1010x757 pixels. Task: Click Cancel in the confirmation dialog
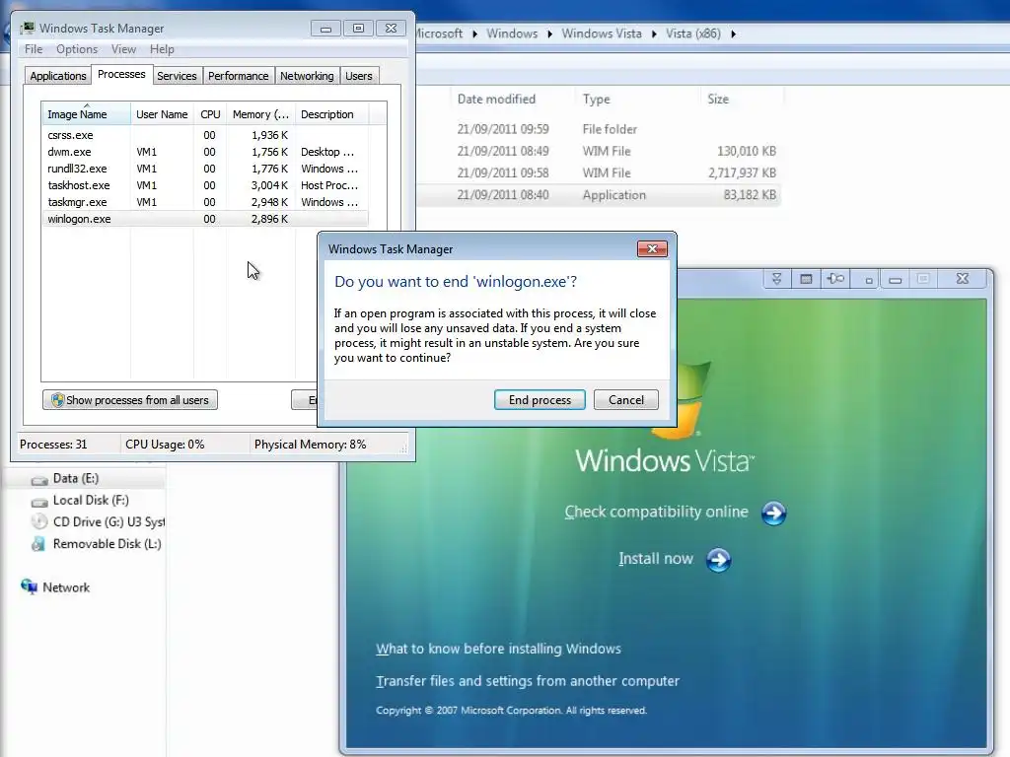click(x=626, y=400)
